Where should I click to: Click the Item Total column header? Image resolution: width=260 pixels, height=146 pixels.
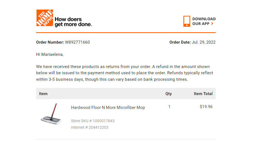[203, 94]
